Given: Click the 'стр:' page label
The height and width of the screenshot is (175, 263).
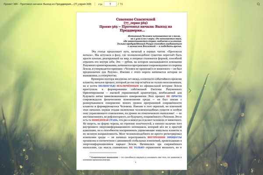Looking at the screenshot, I should tap(100, 4).
